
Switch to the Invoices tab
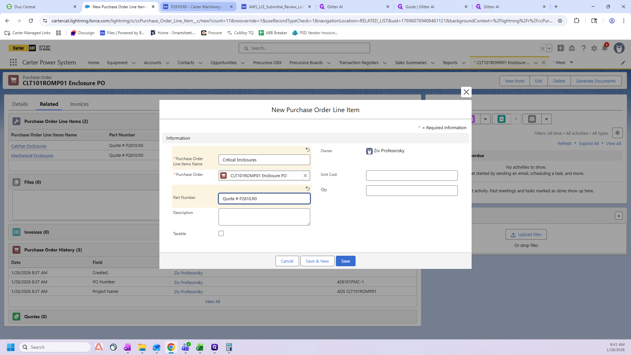pos(79,104)
